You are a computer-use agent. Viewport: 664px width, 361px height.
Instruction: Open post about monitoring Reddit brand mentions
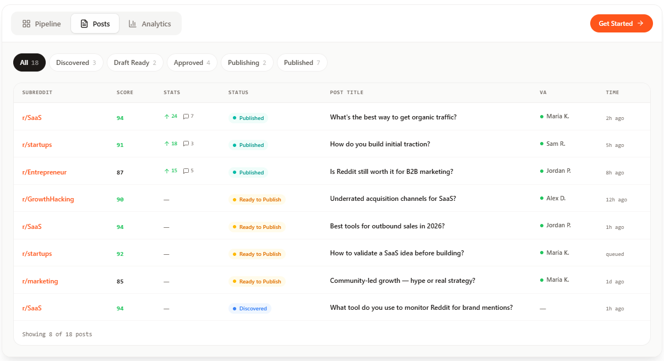(421, 308)
